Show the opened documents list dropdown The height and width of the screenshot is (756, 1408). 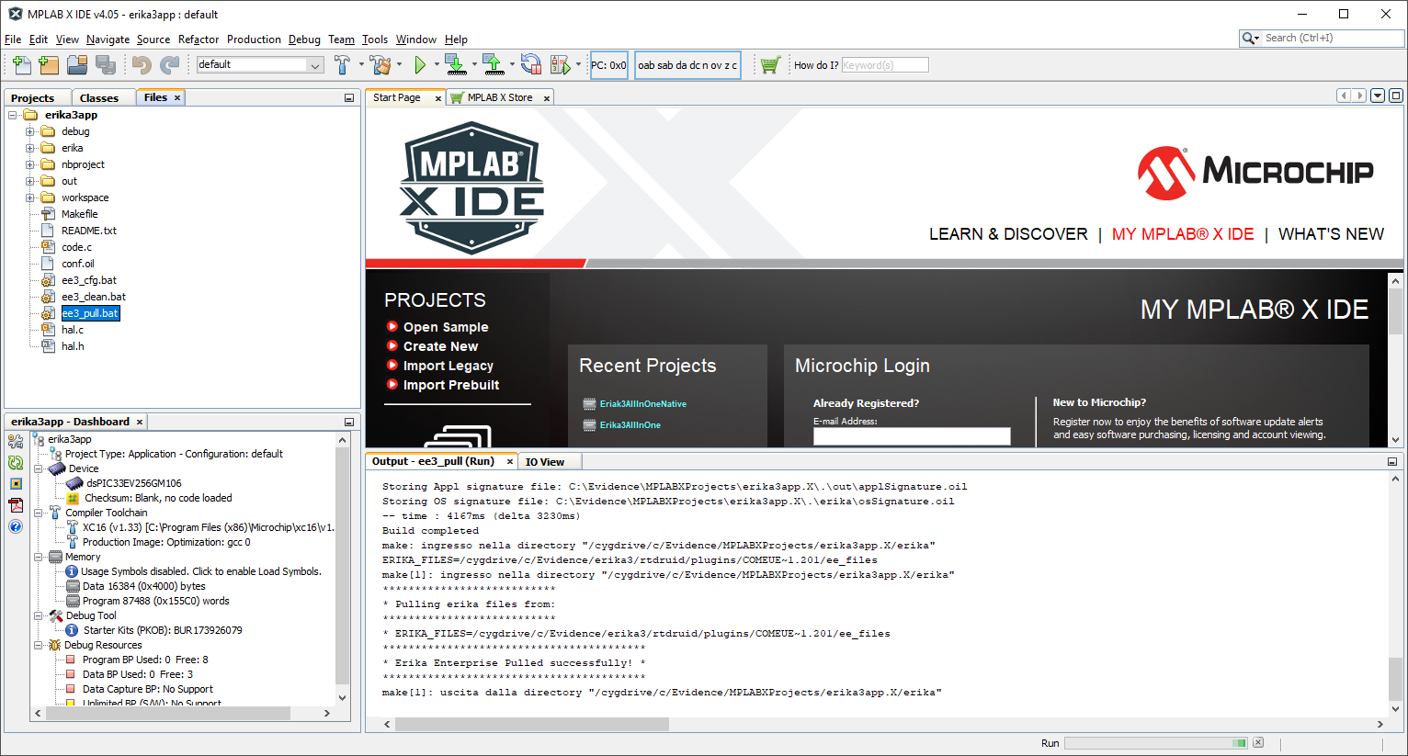click(x=1378, y=96)
